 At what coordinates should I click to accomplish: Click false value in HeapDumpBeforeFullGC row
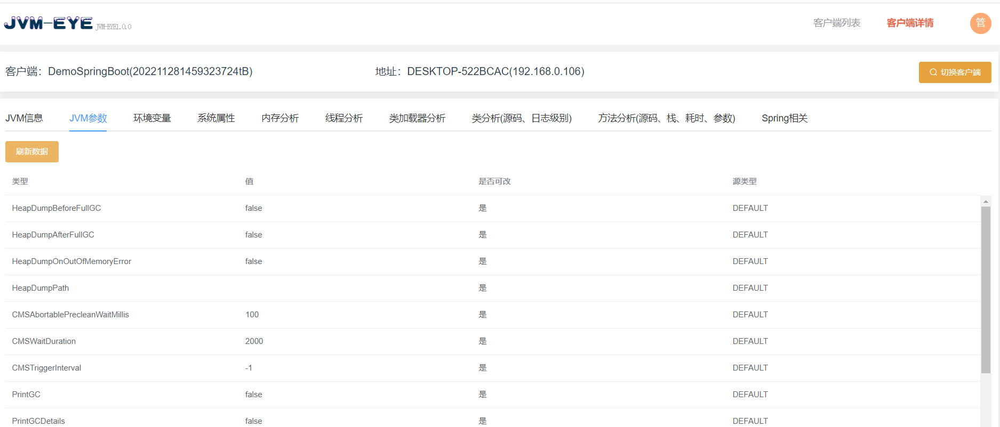pyautogui.click(x=253, y=208)
